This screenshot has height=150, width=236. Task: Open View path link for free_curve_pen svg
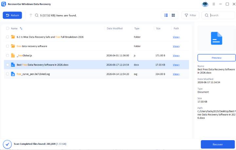click(x=176, y=74)
